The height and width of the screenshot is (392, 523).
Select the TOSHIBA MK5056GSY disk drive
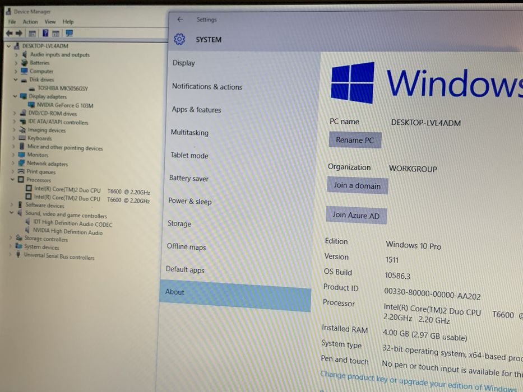(63, 88)
